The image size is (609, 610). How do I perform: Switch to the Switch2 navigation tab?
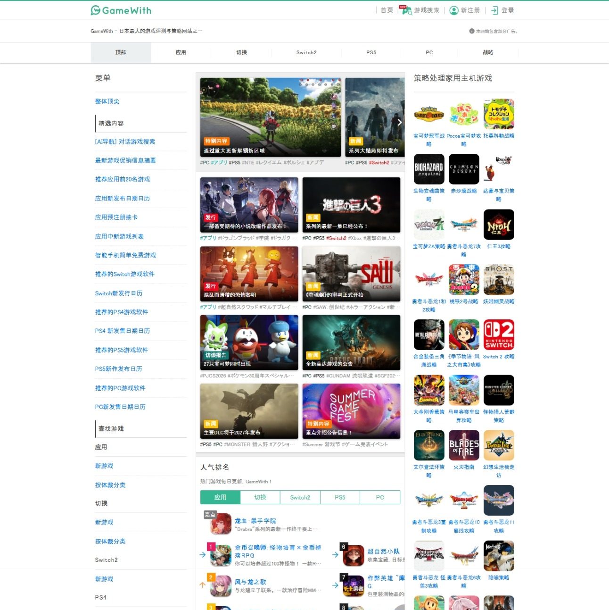click(306, 52)
